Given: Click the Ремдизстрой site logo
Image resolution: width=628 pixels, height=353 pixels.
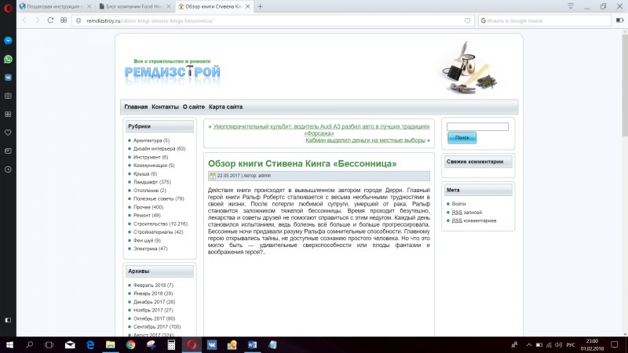Looking at the screenshot, I should pyautogui.click(x=172, y=72).
